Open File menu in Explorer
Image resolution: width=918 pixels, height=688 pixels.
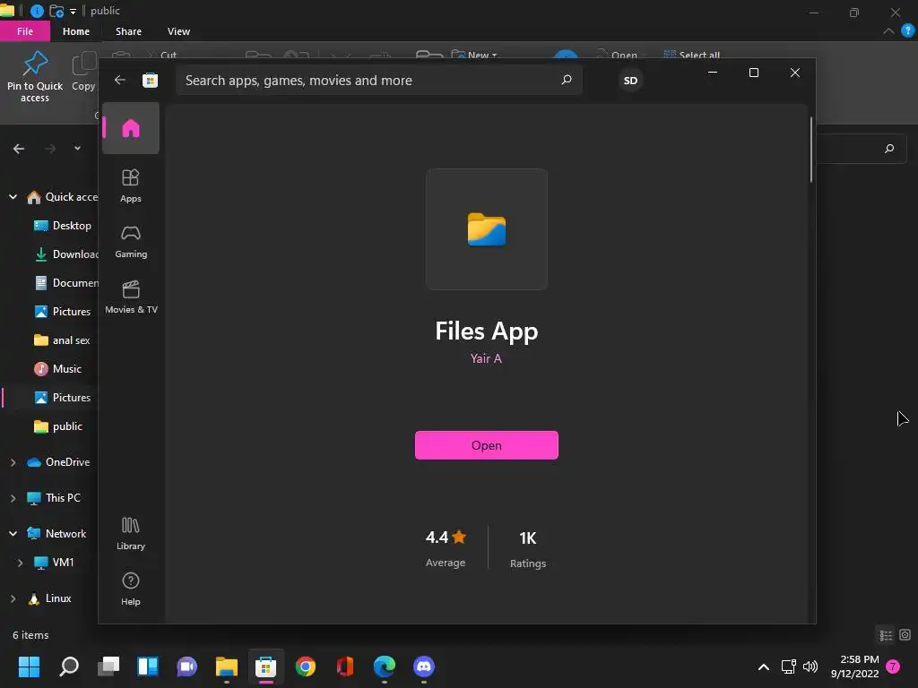(x=25, y=31)
